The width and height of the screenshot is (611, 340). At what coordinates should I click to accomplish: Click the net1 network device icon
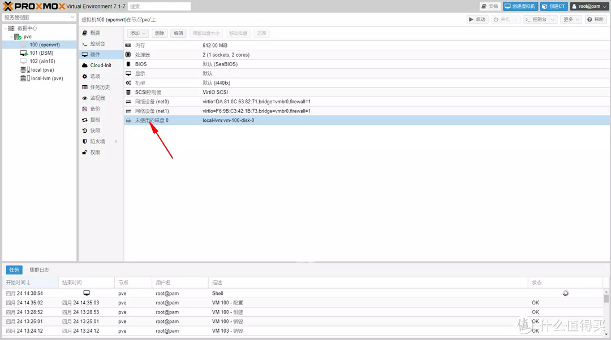(x=128, y=111)
